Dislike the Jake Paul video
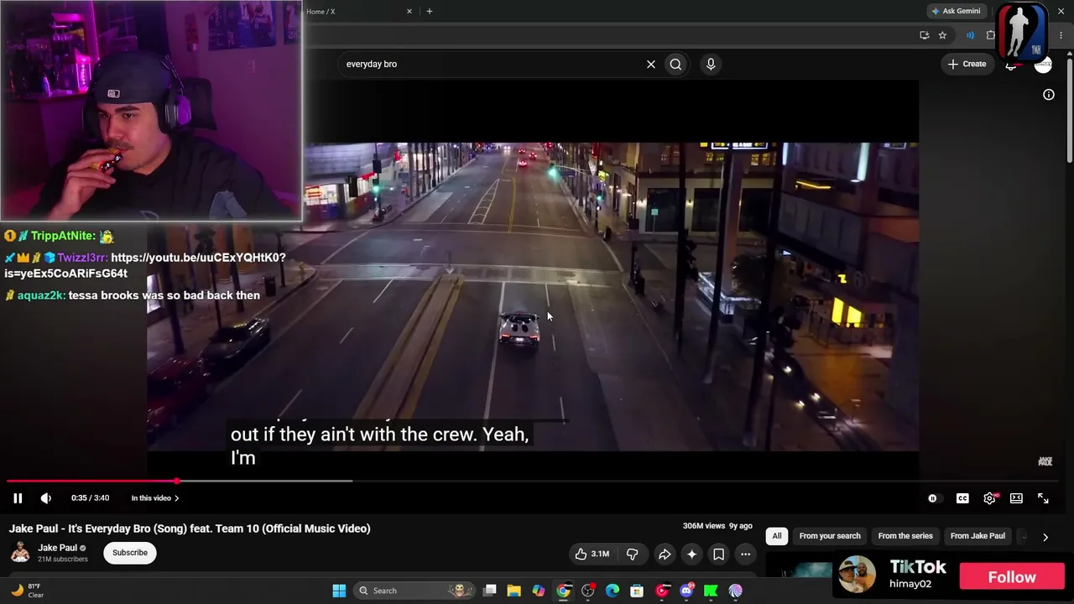The image size is (1074, 604). pos(633,554)
